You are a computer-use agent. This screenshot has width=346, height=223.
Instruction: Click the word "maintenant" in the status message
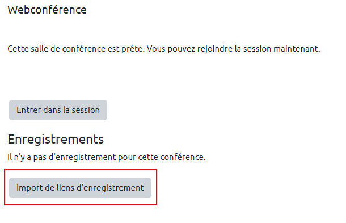pos(297,49)
